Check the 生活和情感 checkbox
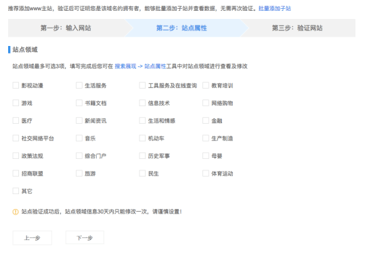The image size is (369, 255). (x=142, y=120)
